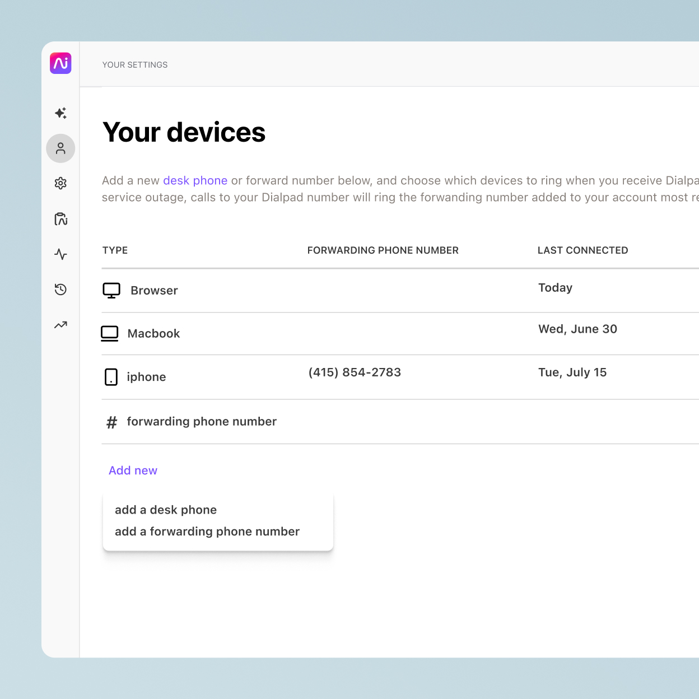Open analytics via the trending chart icon
This screenshot has width=699, height=699.
click(60, 325)
